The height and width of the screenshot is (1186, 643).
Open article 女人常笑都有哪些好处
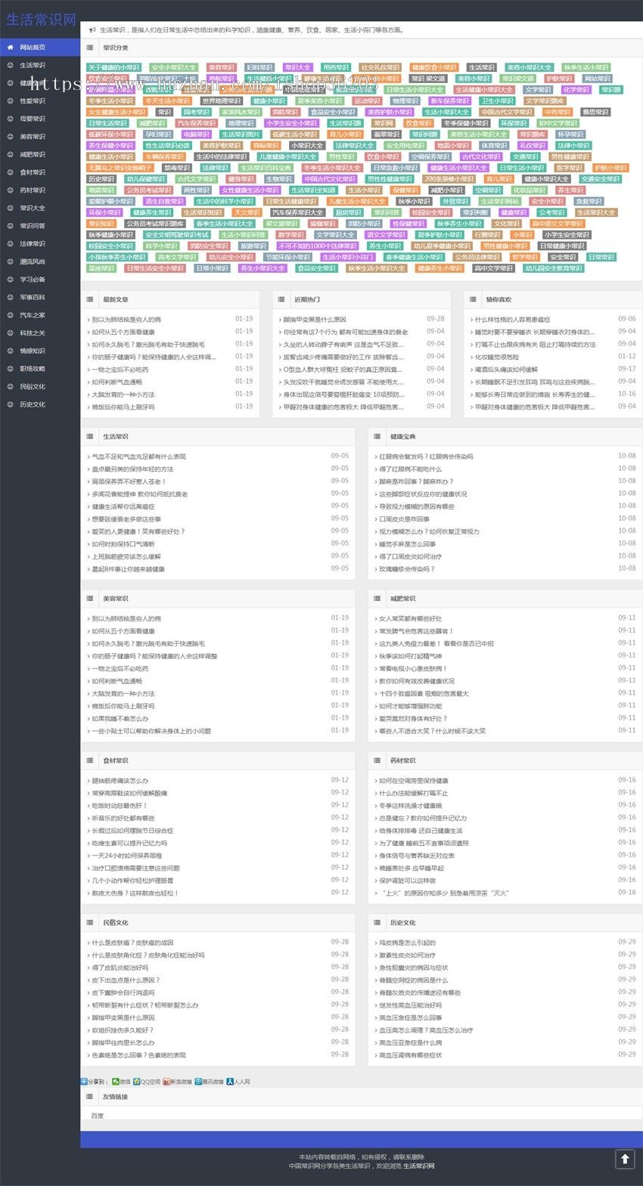click(411, 618)
